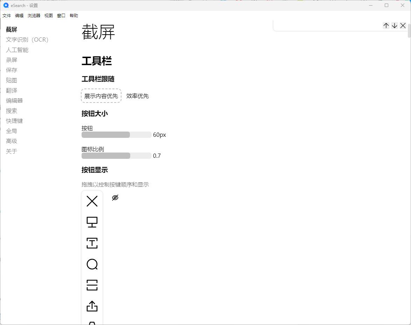Open the 编辑 menu
The width and height of the screenshot is (411, 325).
[19, 16]
